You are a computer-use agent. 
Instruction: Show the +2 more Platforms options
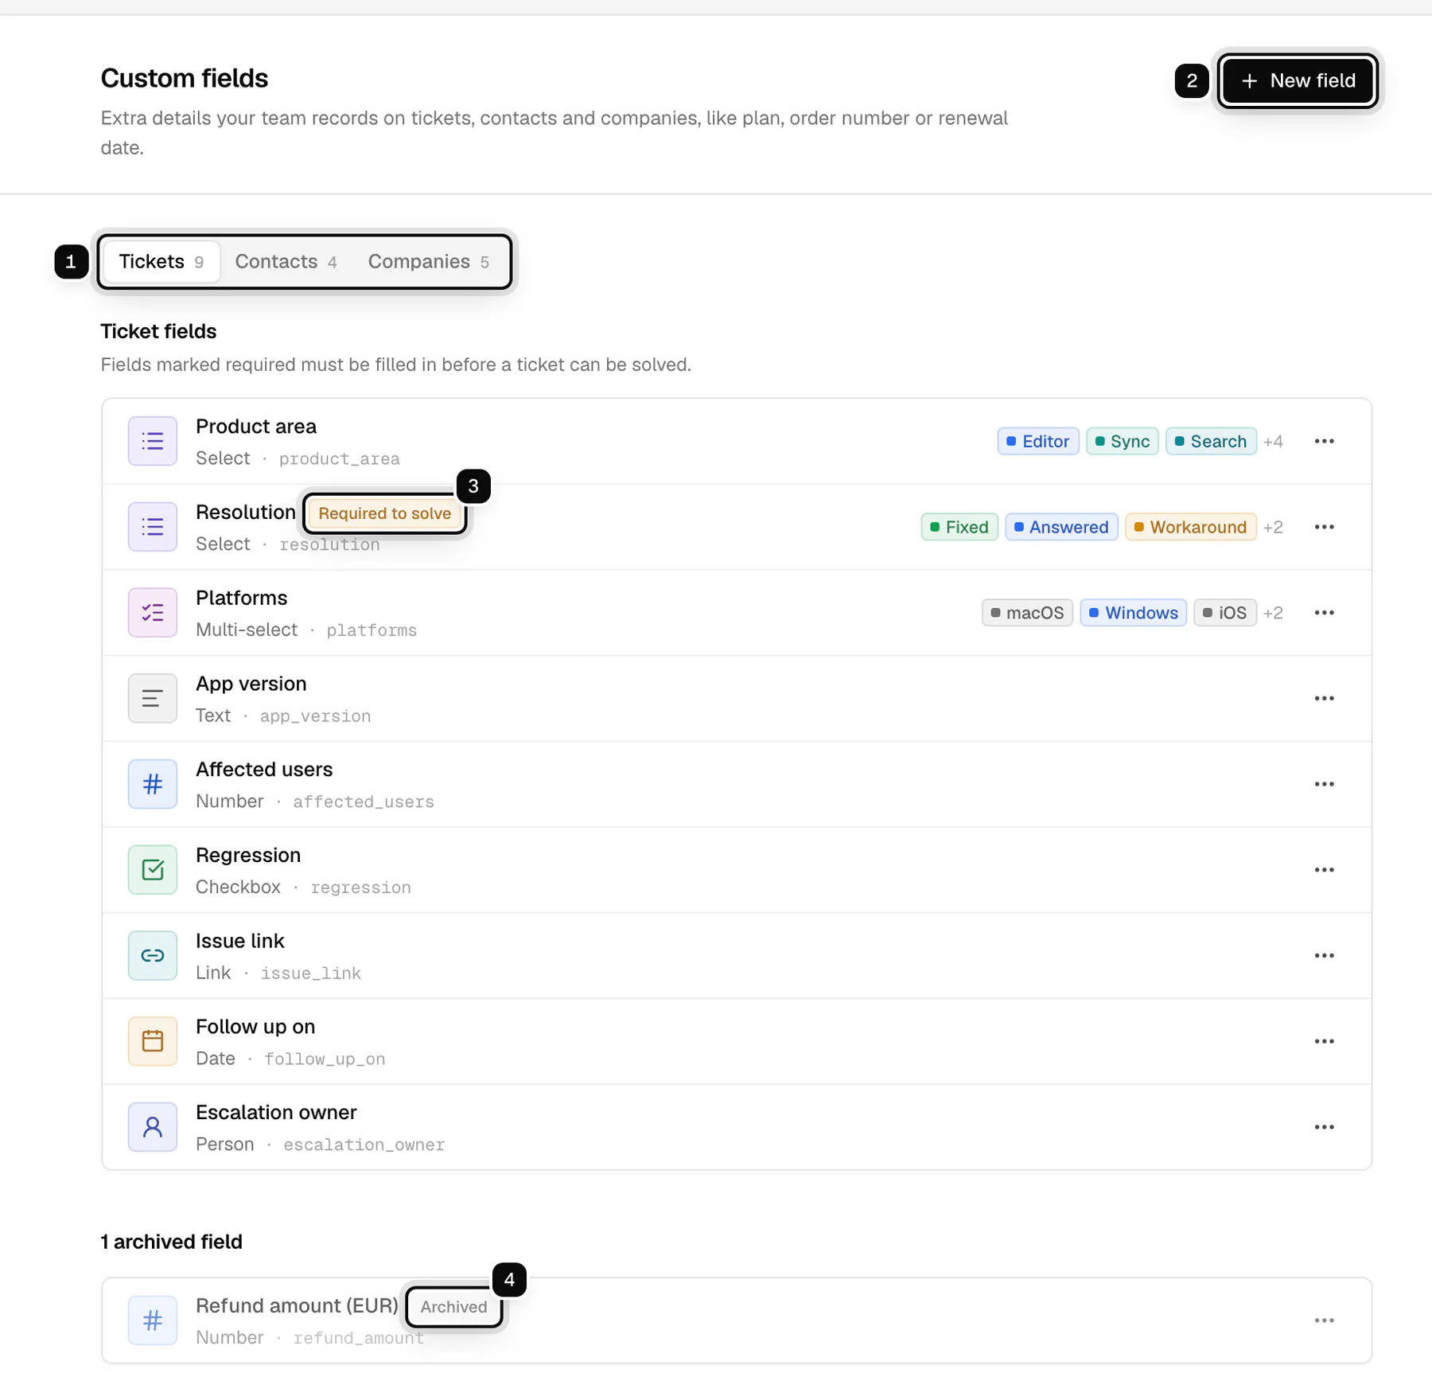(1273, 613)
